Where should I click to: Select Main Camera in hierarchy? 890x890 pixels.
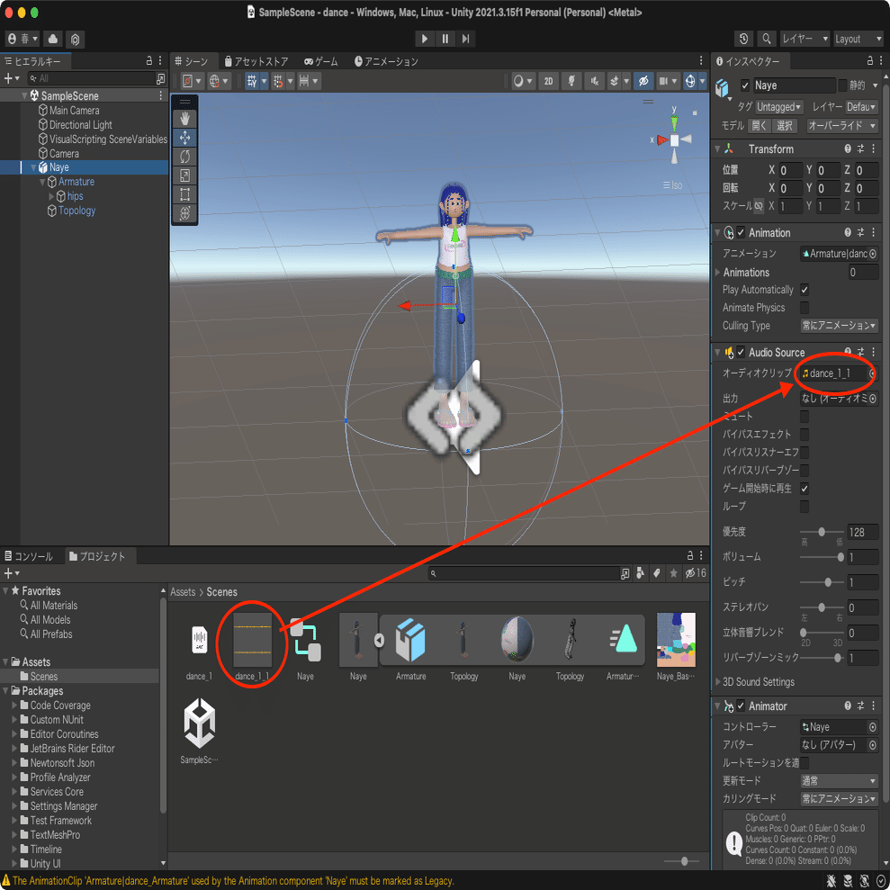[x=75, y=111]
